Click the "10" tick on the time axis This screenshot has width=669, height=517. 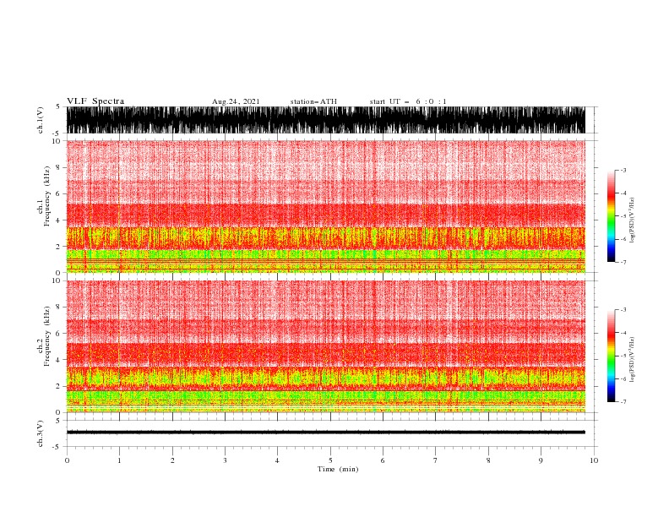[594, 460]
